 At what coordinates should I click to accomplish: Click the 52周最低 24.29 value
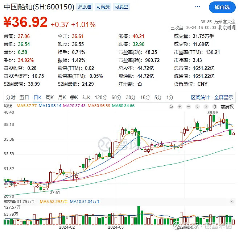click(88, 84)
